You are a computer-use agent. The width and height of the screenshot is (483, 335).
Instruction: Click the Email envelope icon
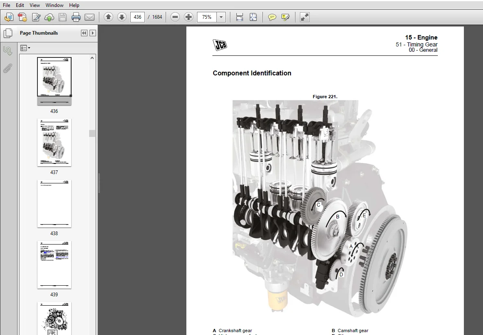[x=90, y=17]
